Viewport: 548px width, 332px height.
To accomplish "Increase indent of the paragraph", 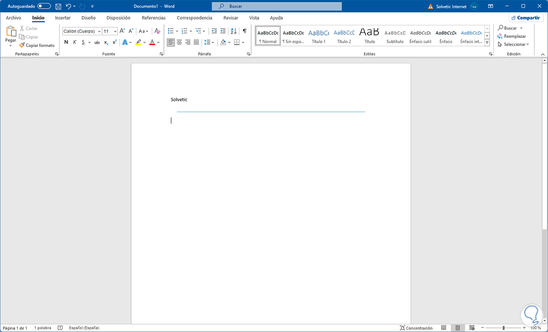I will pos(222,31).
